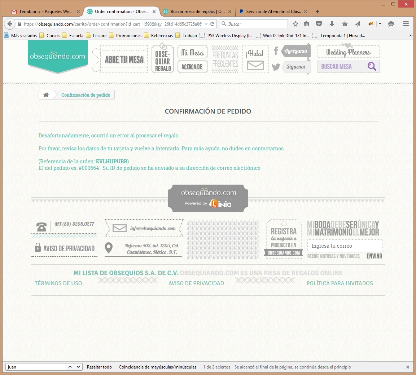Open the Trabajo bookmarks folder
The image size is (416, 375).
coord(186,36)
